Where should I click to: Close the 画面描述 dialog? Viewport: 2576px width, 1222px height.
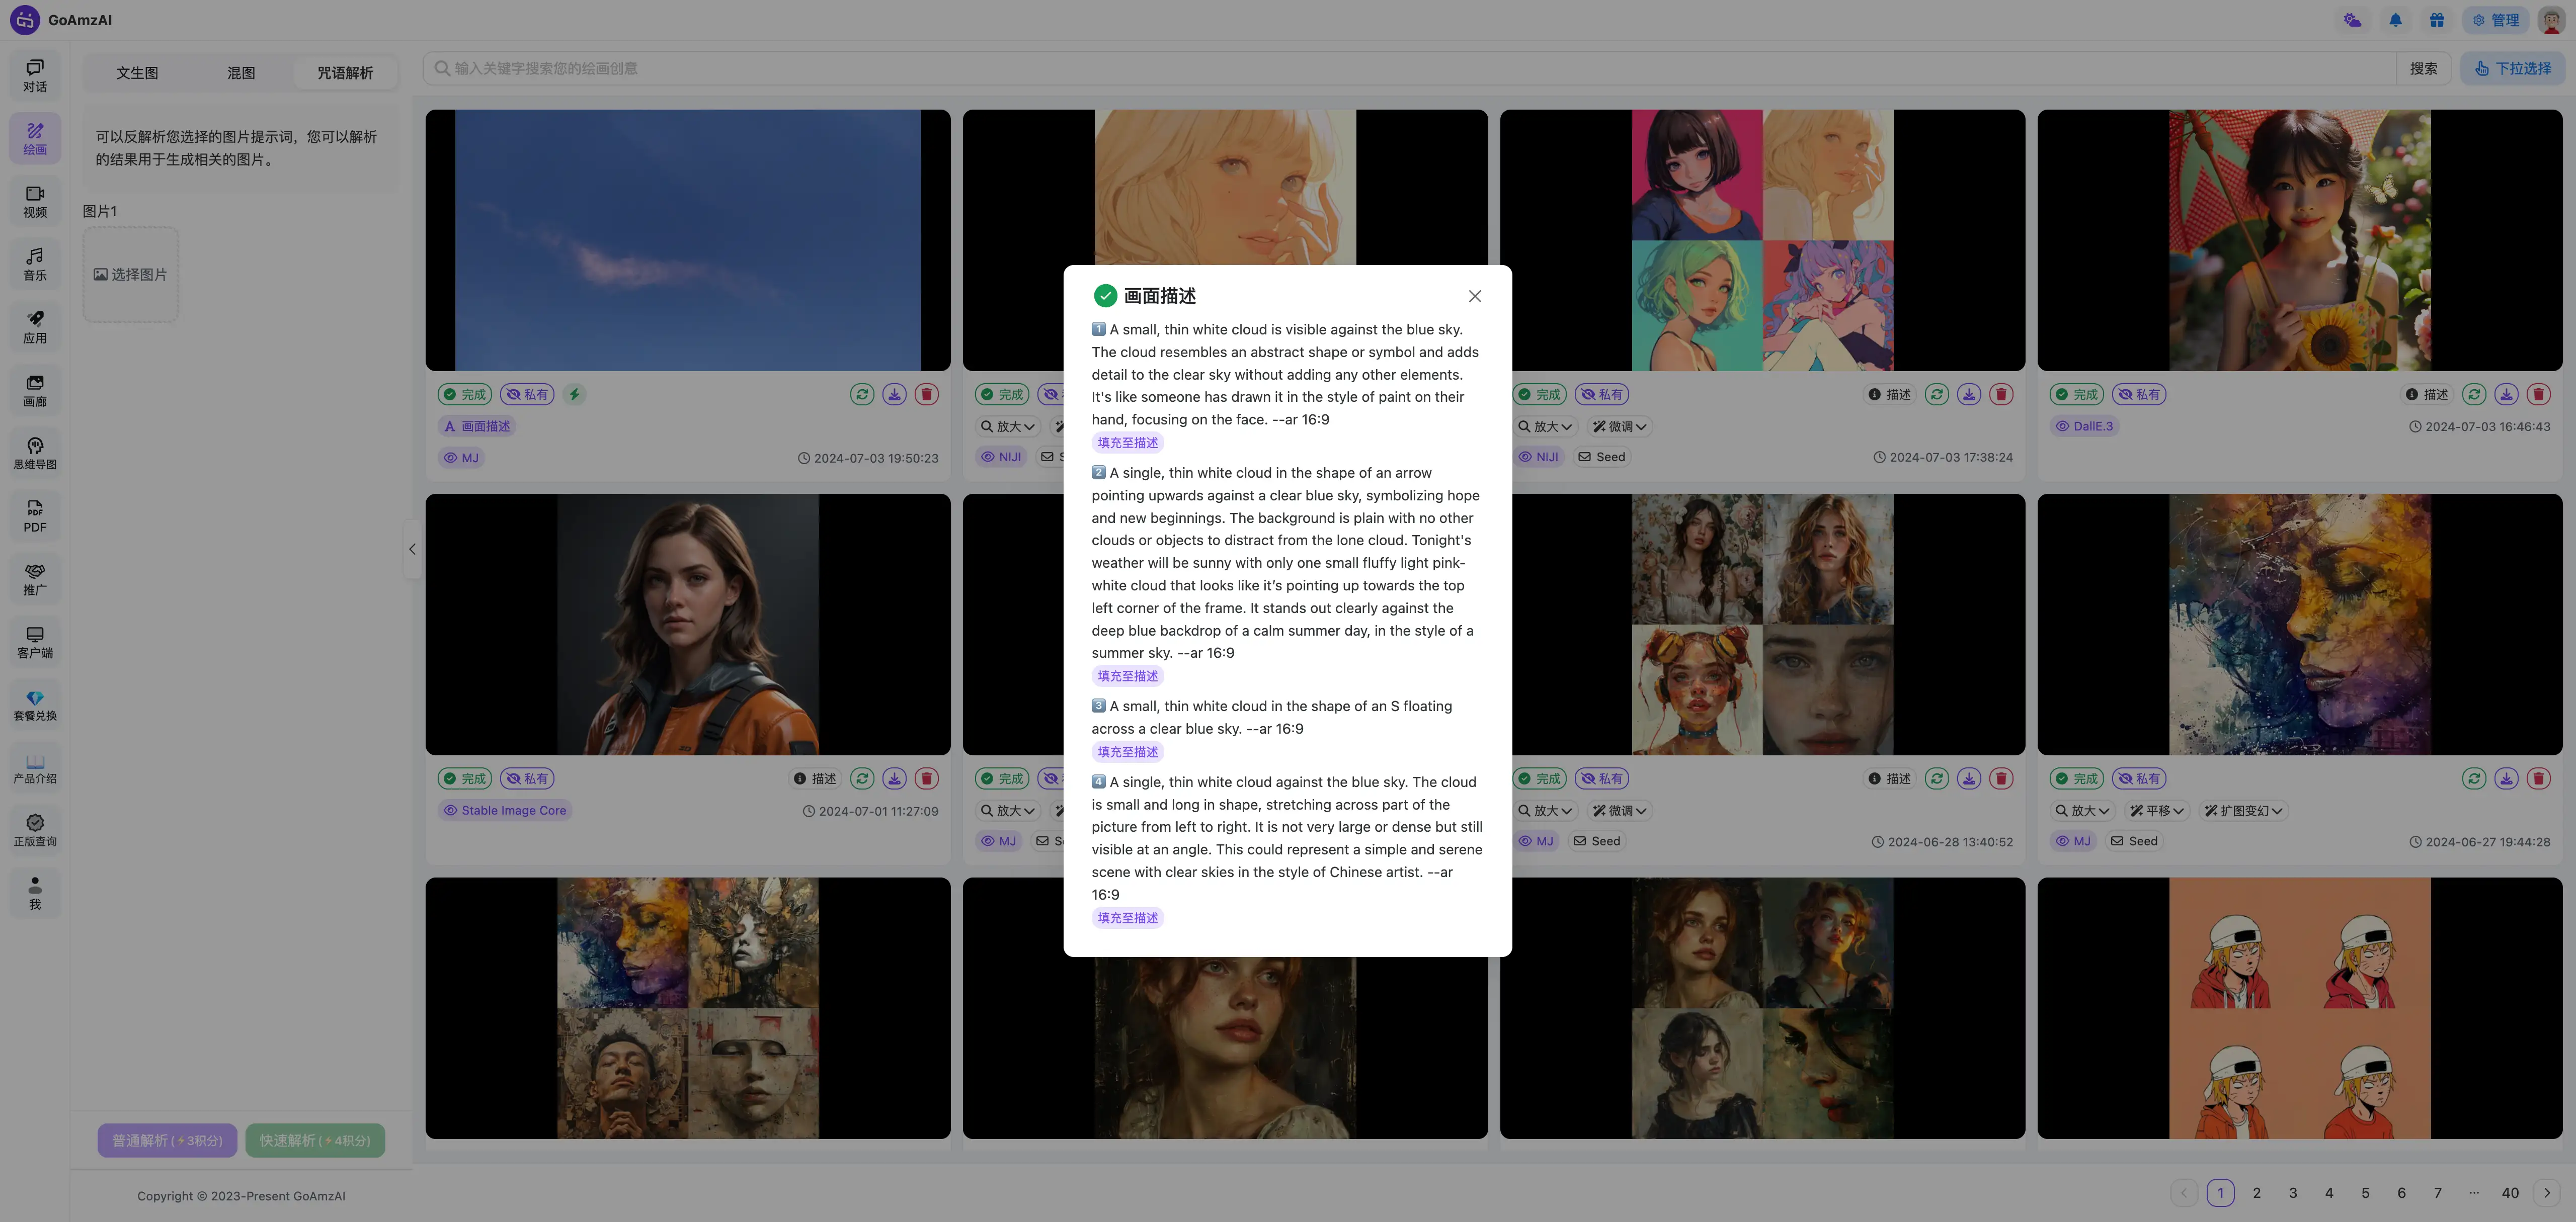[x=1474, y=297]
